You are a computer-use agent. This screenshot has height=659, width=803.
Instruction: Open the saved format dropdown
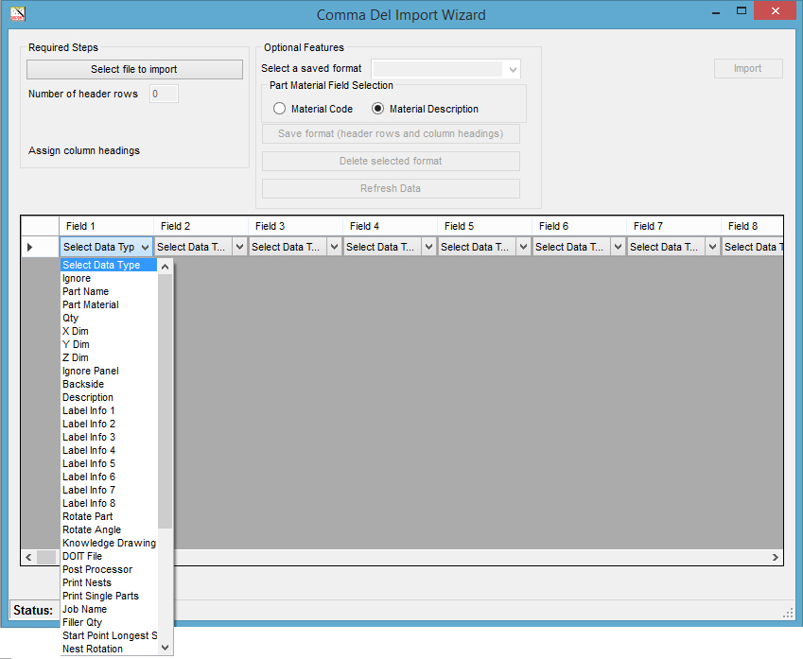coord(512,69)
